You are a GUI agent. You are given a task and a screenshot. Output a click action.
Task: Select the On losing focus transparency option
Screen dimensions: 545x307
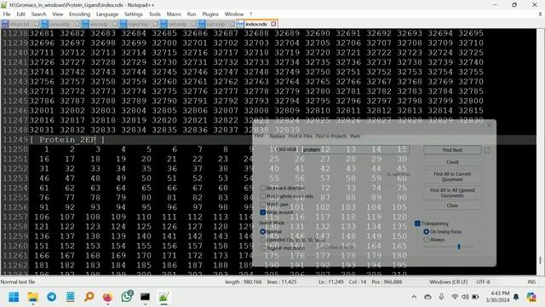coord(426,231)
